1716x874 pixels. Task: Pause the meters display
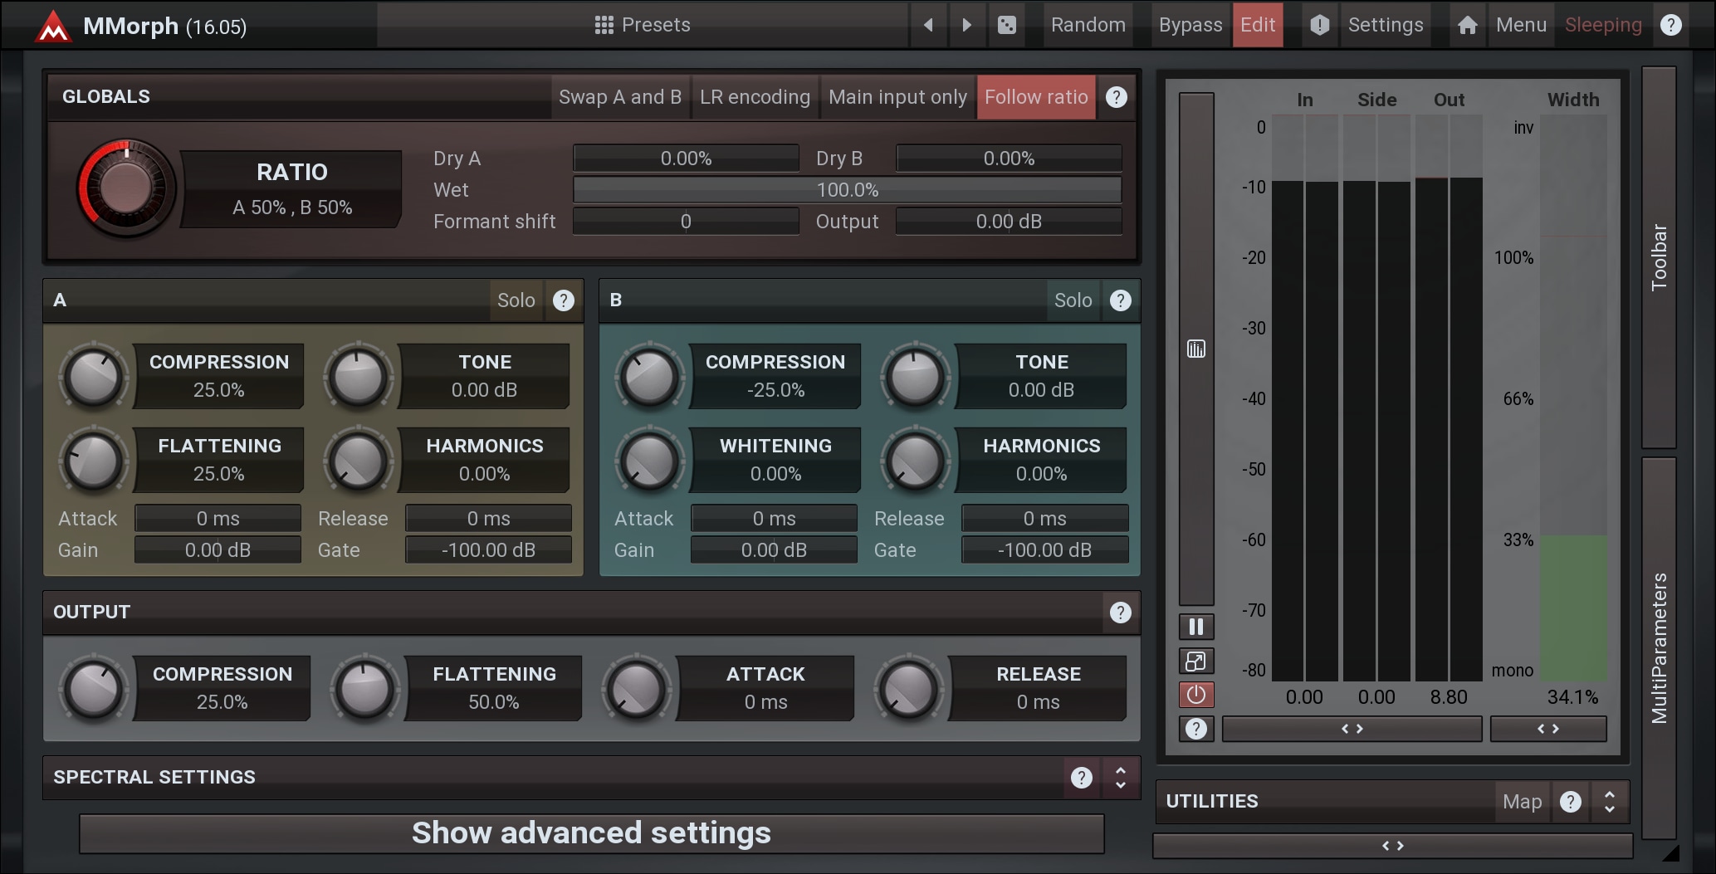(x=1196, y=627)
